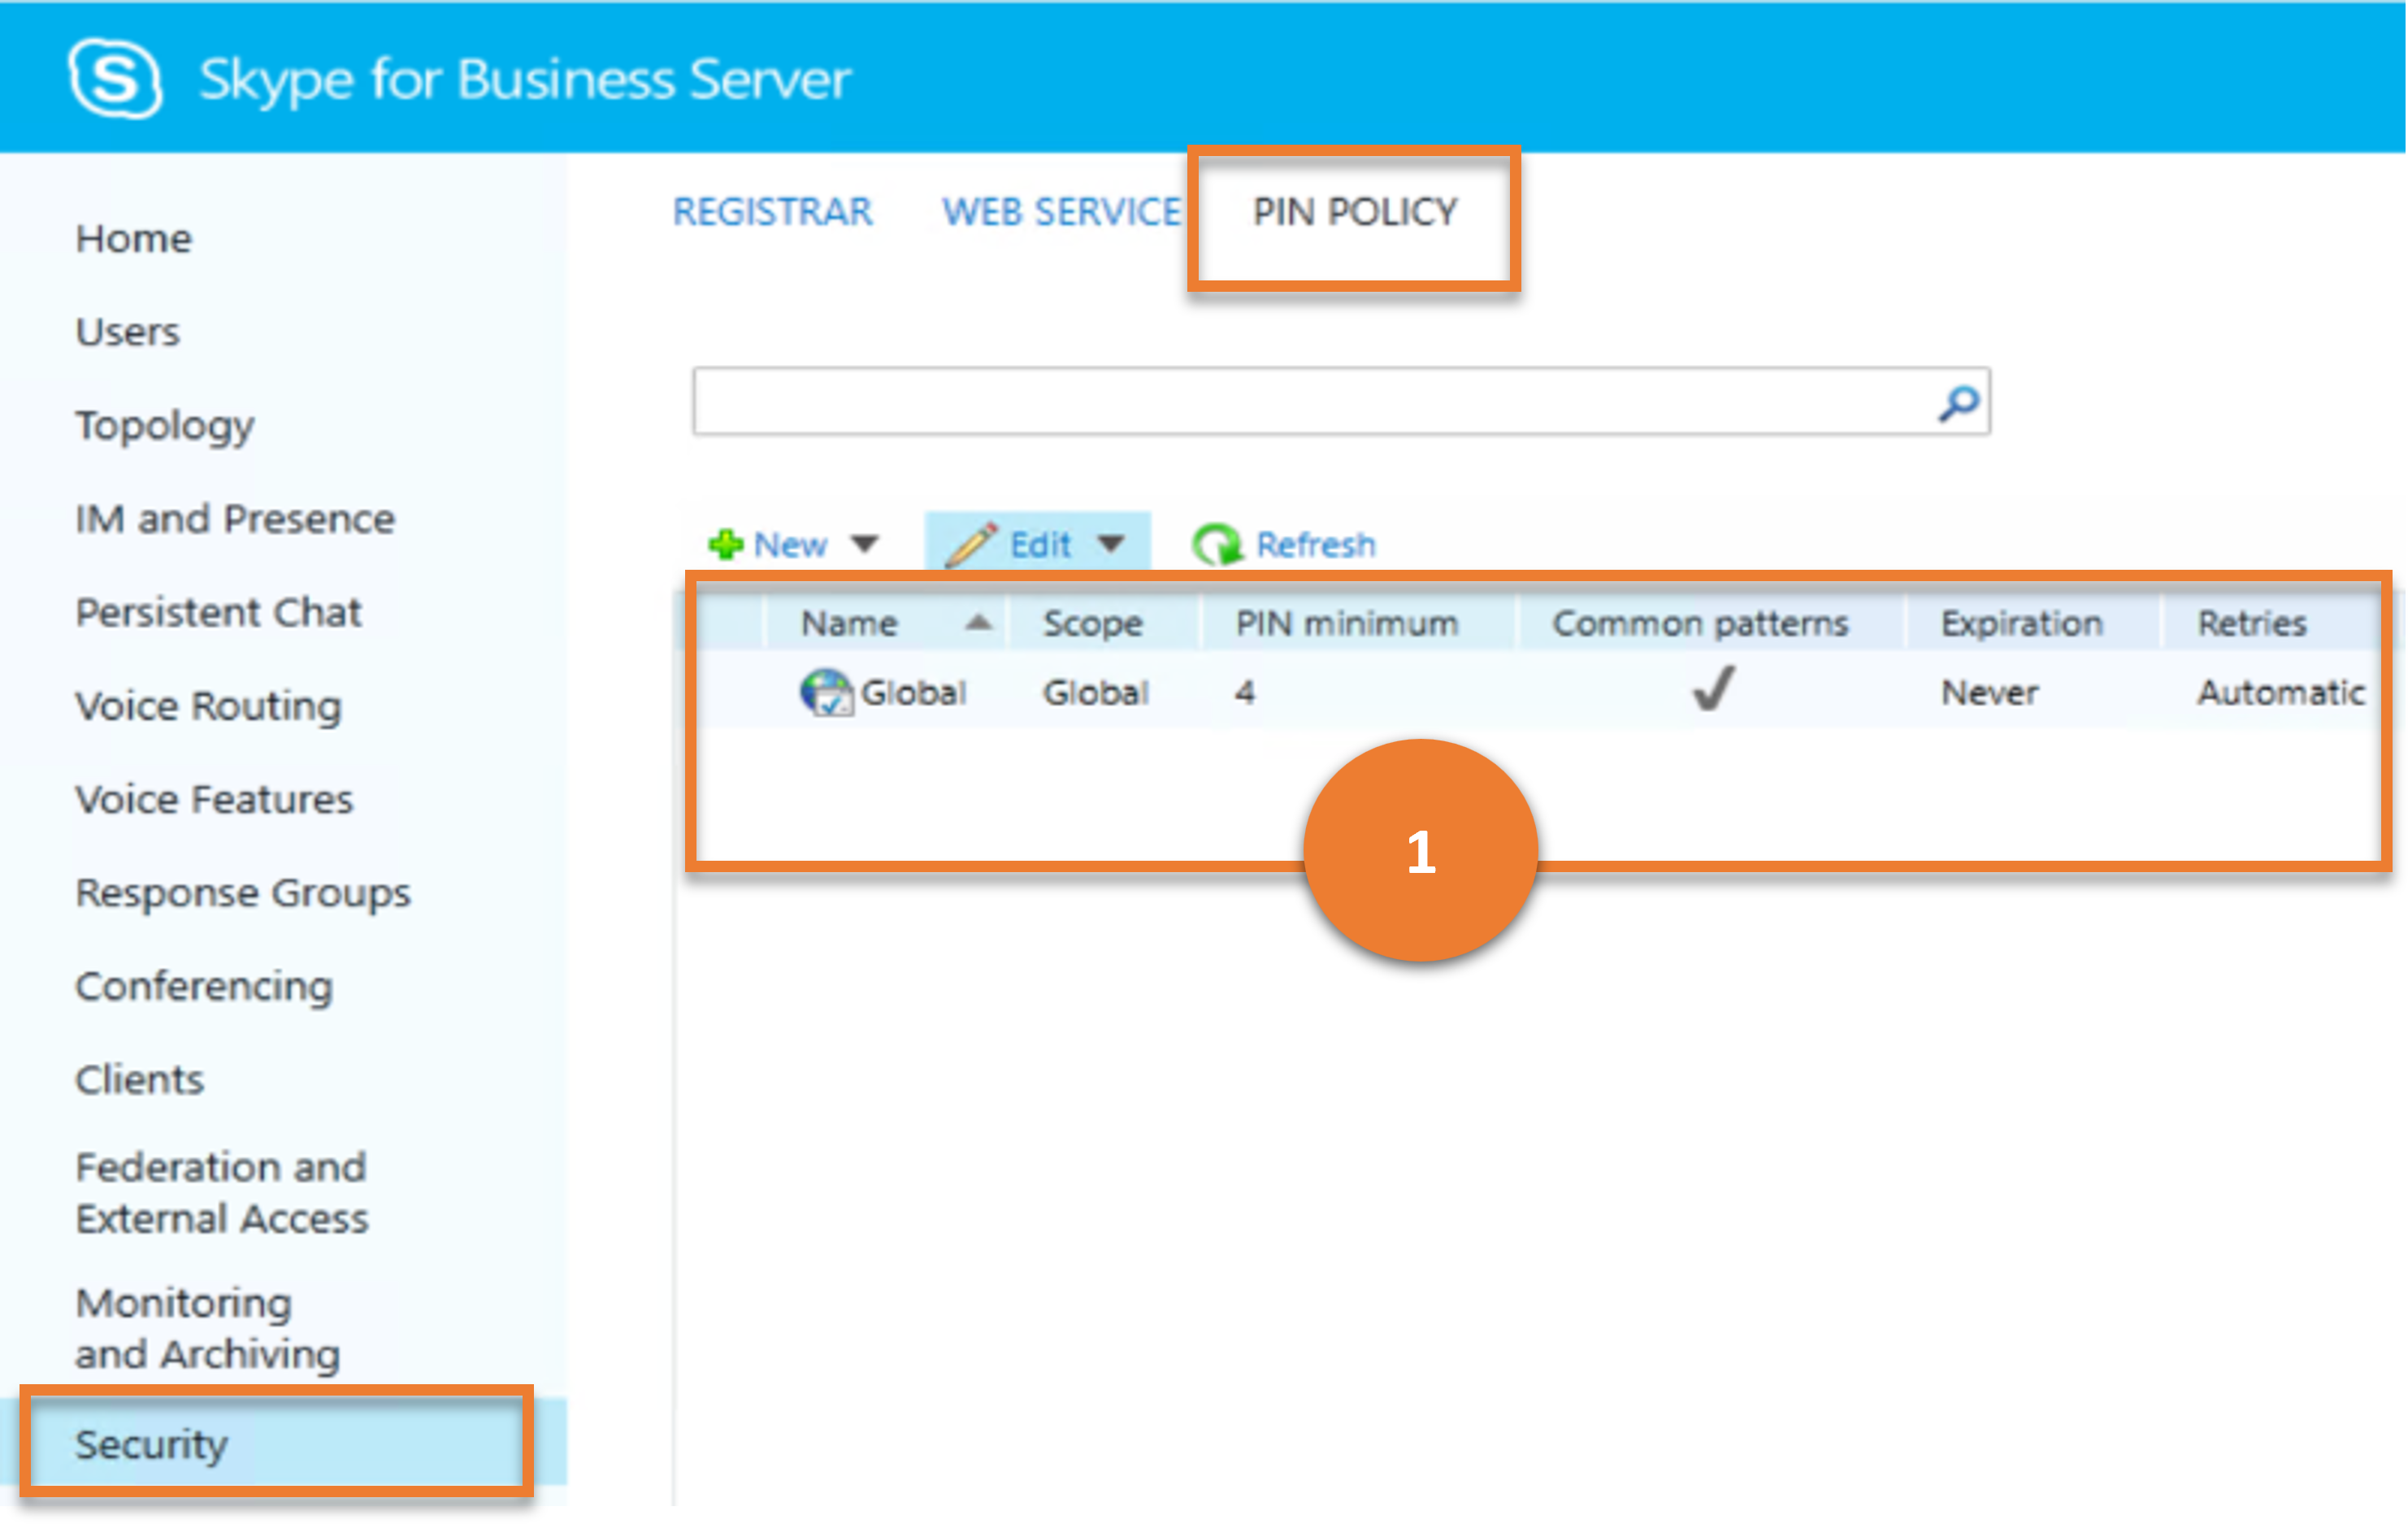Screen dimensions: 2408x1524
Task: Select the Global policy name cell
Action: (x=913, y=692)
